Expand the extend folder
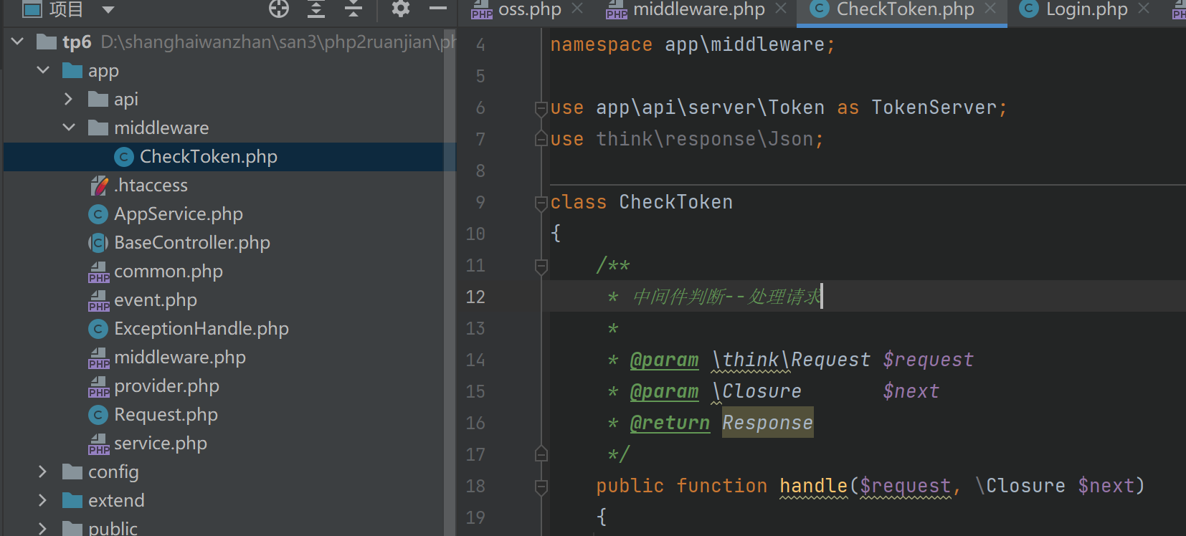 point(43,500)
